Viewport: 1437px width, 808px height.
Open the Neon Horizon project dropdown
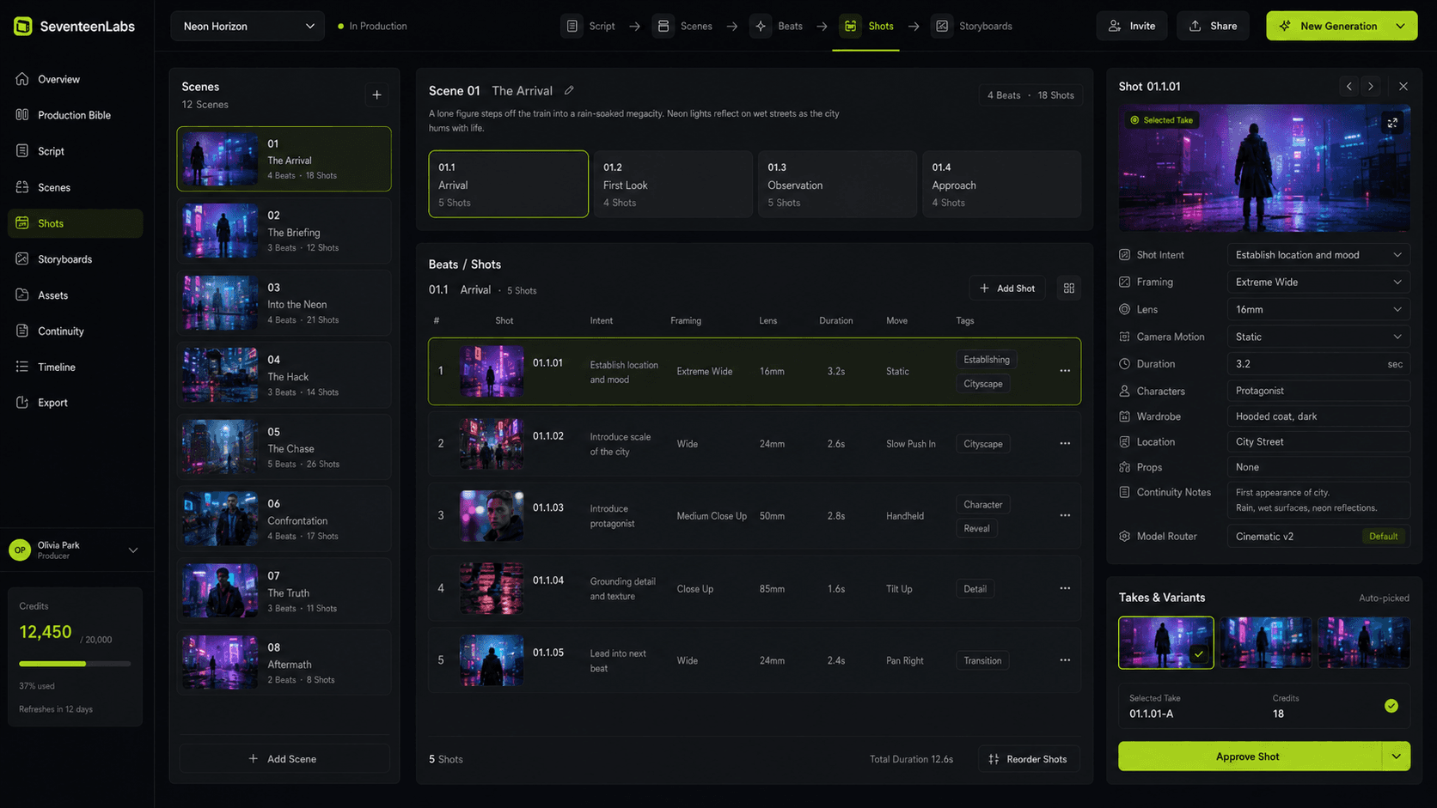pyautogui.click(x=248, y=26)
